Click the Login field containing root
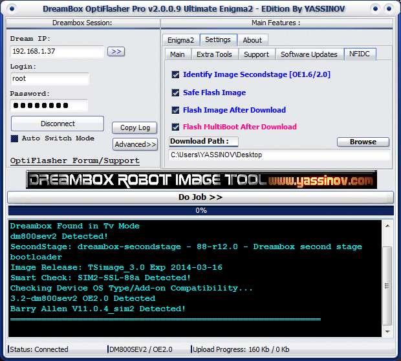 click(x=50, y=78)
